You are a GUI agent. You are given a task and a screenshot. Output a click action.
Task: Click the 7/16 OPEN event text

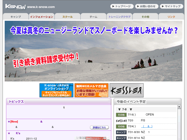tap(141, 115)
